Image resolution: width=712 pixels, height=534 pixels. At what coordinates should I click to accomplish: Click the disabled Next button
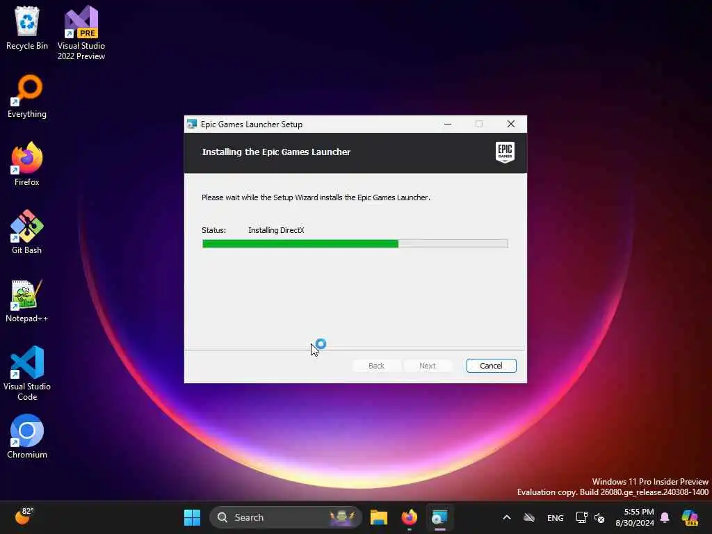point(428,366)
